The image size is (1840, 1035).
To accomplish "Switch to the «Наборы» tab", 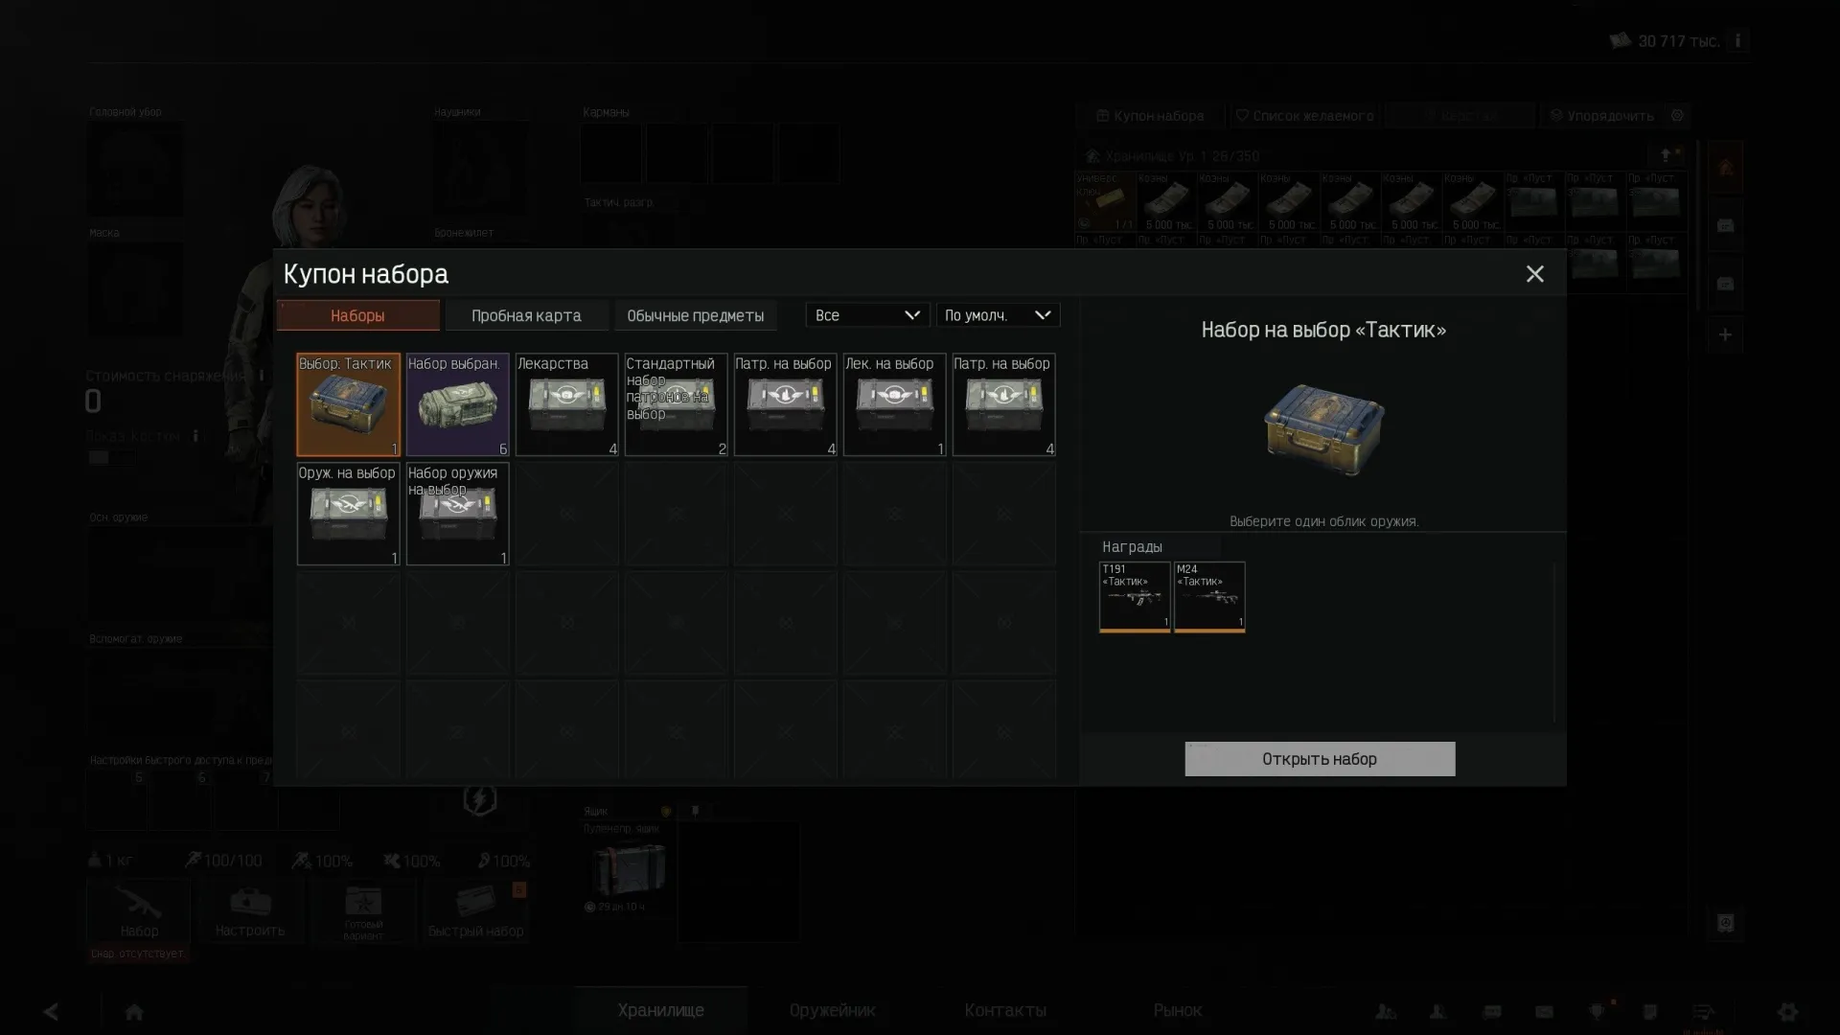I will click(x=357, y=315).
